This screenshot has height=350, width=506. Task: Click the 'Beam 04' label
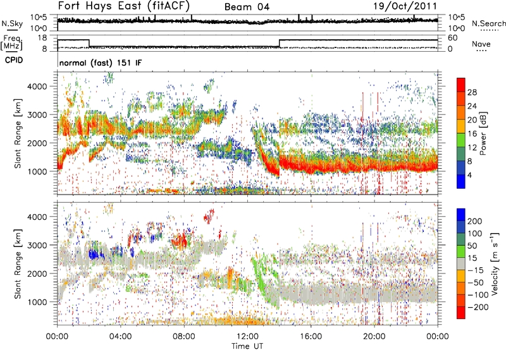(x=247, y=7)
